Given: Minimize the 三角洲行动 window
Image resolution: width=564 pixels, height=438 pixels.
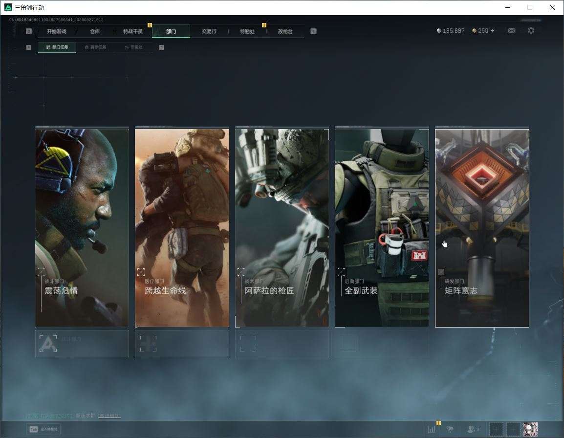Looking at the screenshot, I should pos(508,7).
